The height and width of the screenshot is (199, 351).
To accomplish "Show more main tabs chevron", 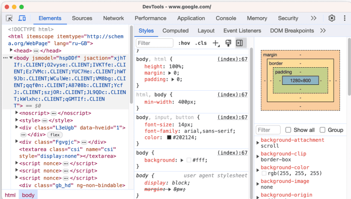I will click(313, 18).
